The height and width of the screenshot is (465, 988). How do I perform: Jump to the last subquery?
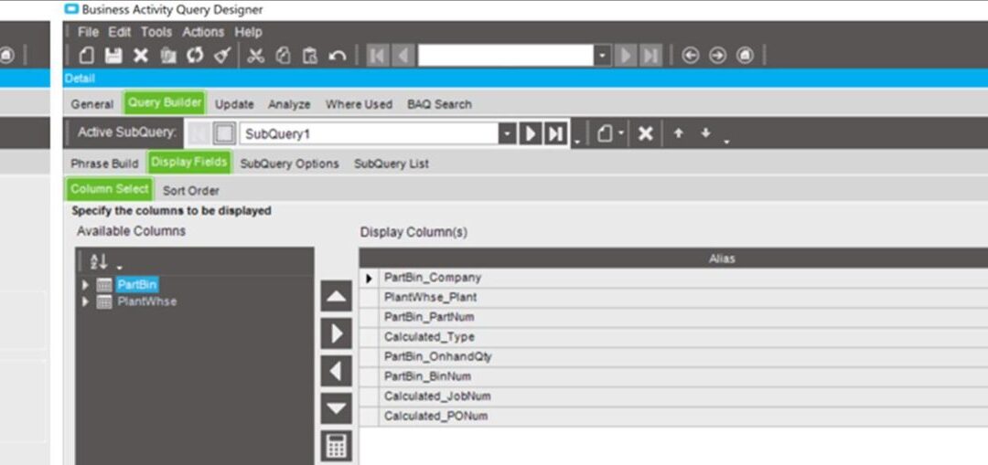coord(555,133)
